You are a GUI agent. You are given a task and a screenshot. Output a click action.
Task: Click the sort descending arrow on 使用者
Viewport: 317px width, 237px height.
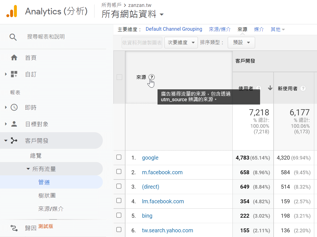point(270,88)
